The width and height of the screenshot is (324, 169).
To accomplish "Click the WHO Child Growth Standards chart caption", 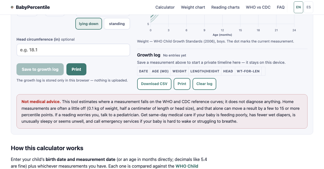I will tap(215, 41).
